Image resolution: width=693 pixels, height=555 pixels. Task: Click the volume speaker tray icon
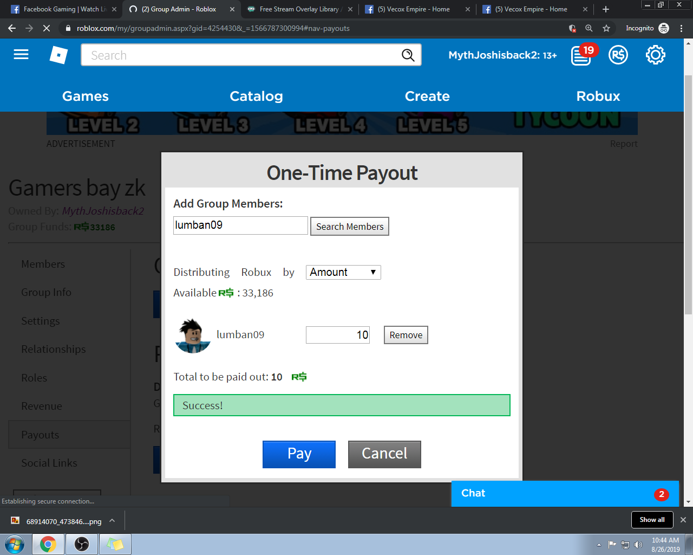pos(638,545)
